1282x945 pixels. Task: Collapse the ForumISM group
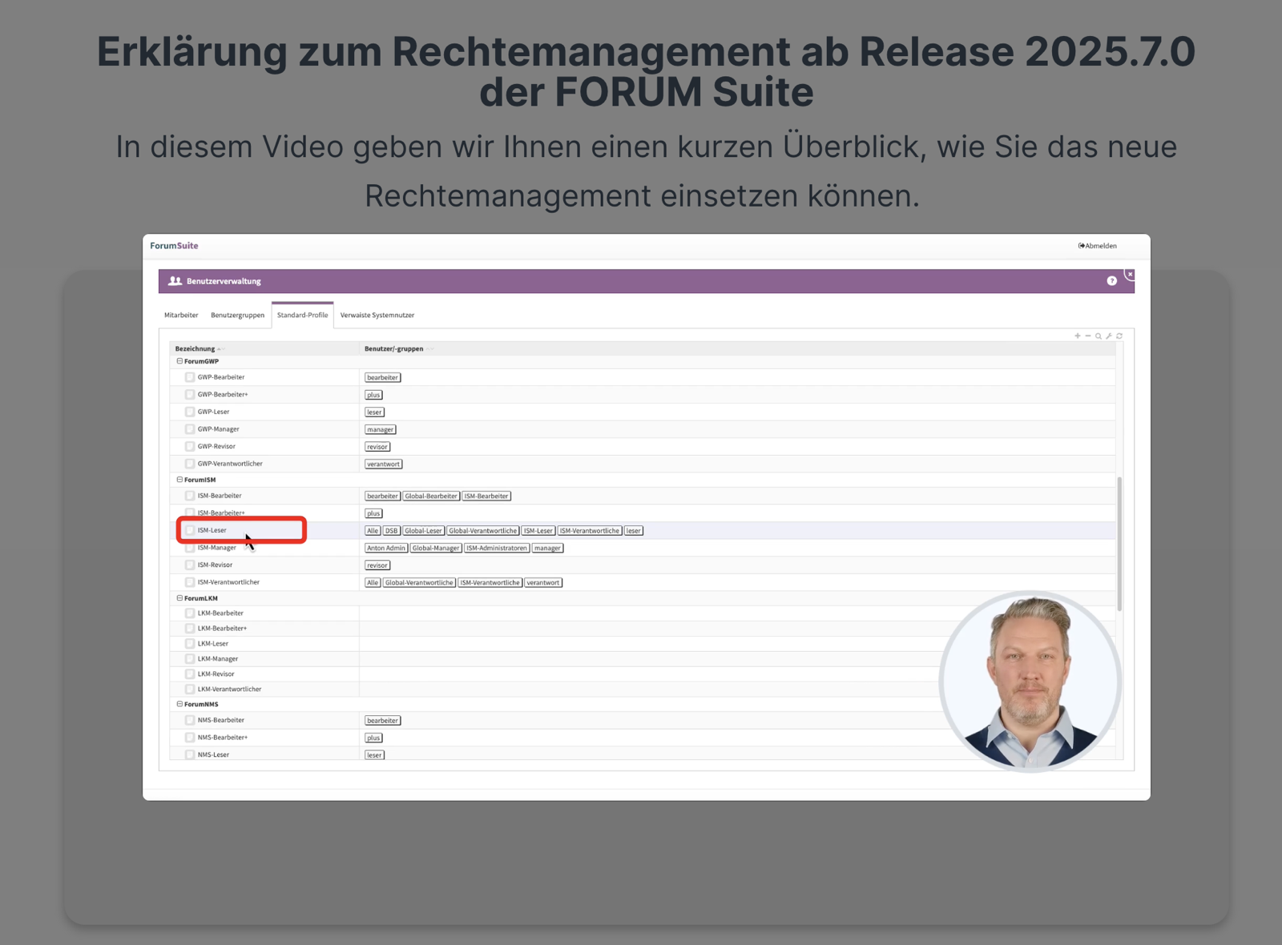pos(179,480)
